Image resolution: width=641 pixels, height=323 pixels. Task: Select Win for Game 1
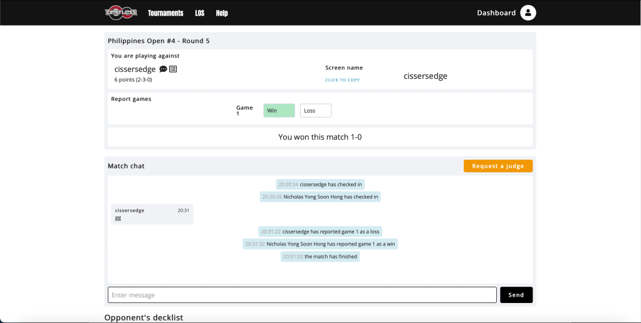[279, 111]
